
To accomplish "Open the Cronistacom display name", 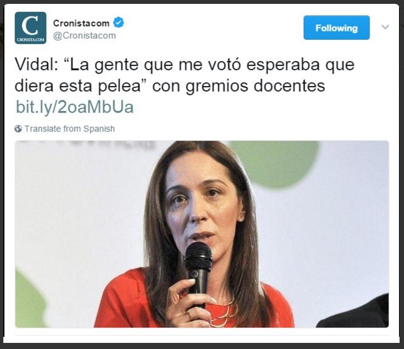I will pos(81,23).
